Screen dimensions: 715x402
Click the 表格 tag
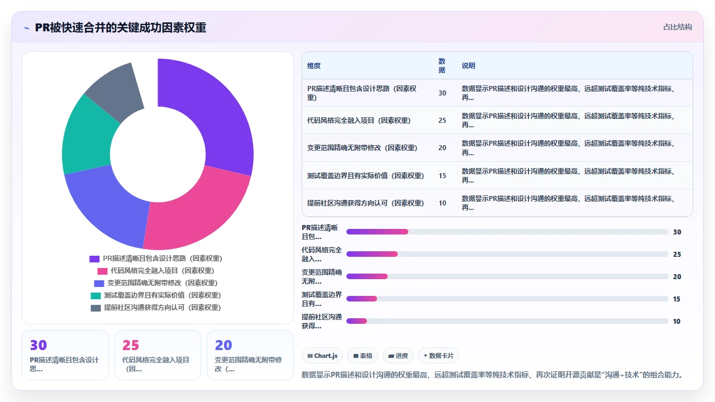[x=363, y=356]
